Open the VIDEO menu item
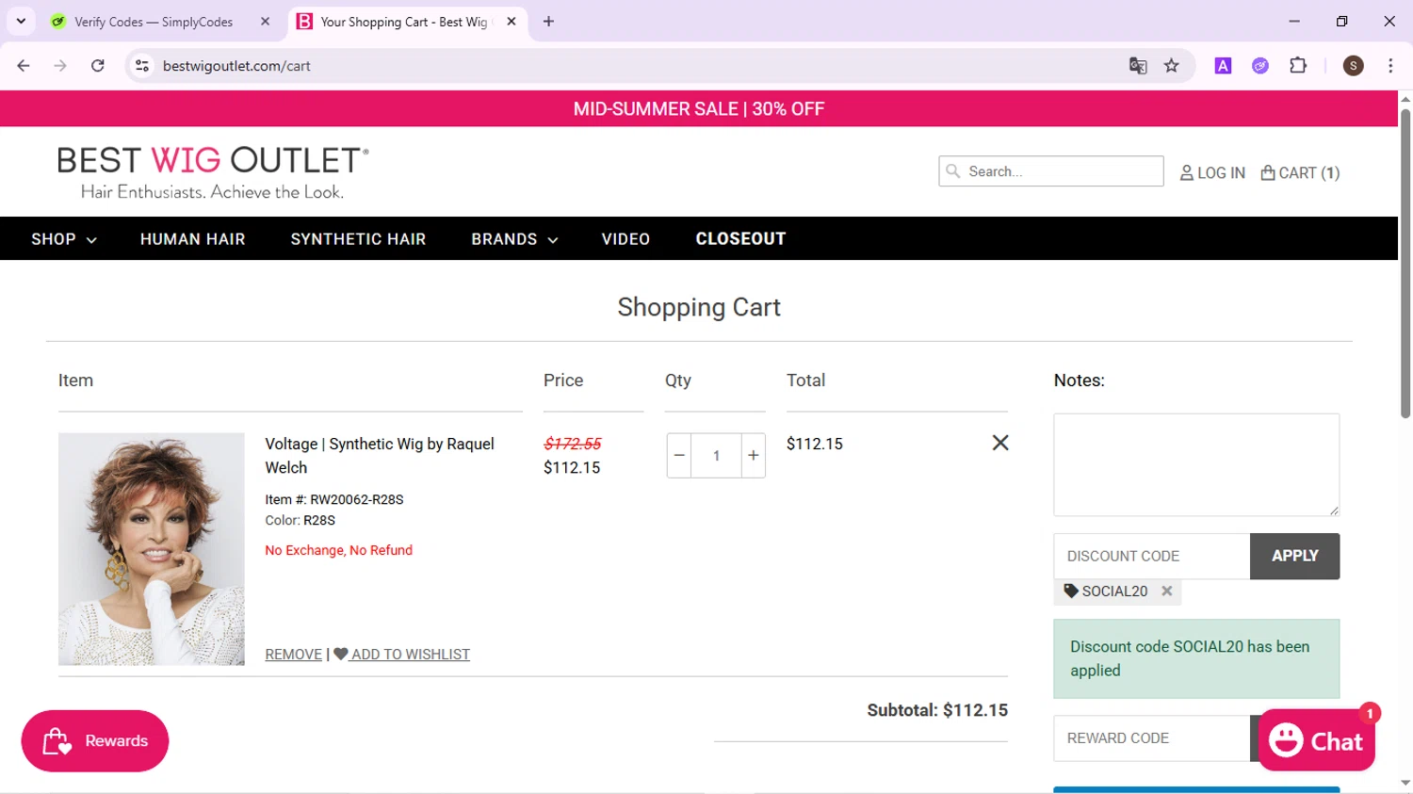Viewport: 1413px width, 794px height. (x=625, y=239)
